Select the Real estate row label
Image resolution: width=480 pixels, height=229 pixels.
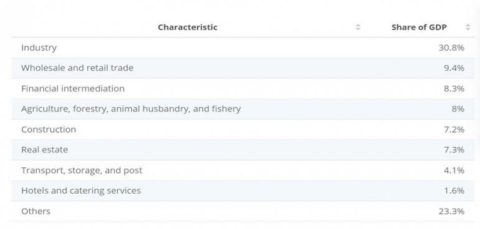coord(45,150)
